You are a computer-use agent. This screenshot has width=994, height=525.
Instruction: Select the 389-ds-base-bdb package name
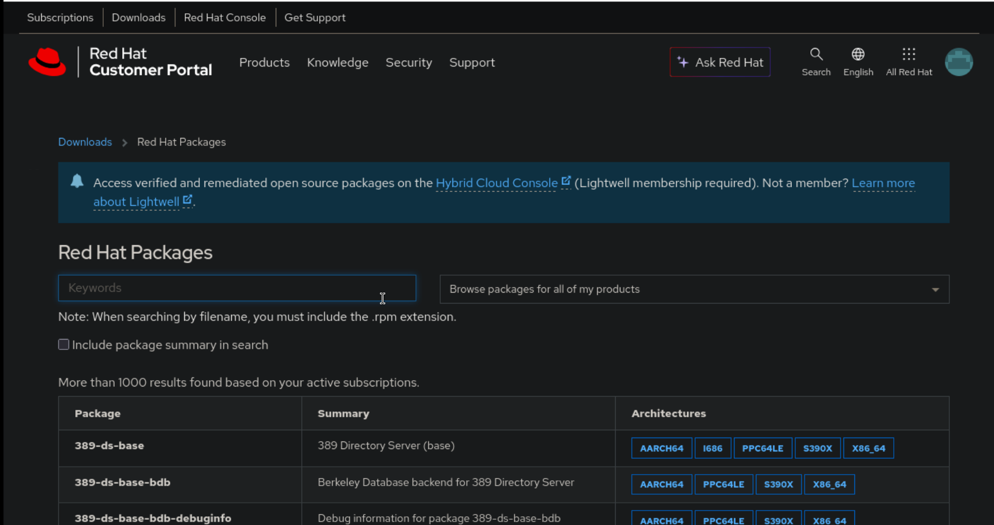[123, 482]
